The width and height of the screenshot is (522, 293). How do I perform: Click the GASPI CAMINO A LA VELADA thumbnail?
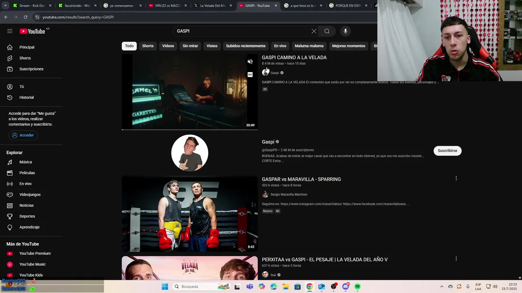[190, 92]
